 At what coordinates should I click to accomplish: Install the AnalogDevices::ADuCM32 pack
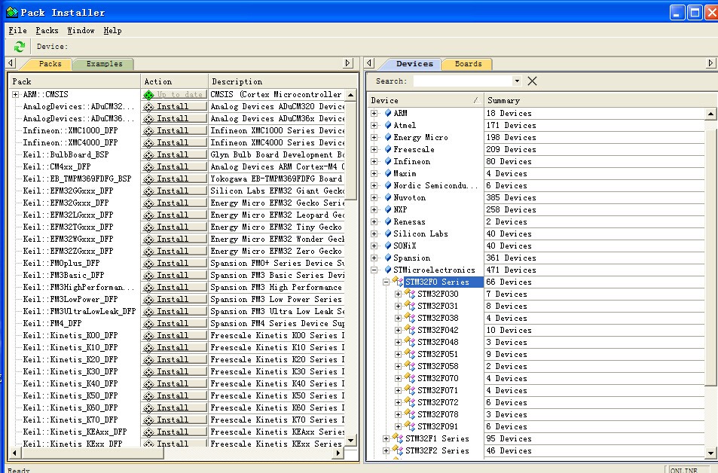point(175,106)
